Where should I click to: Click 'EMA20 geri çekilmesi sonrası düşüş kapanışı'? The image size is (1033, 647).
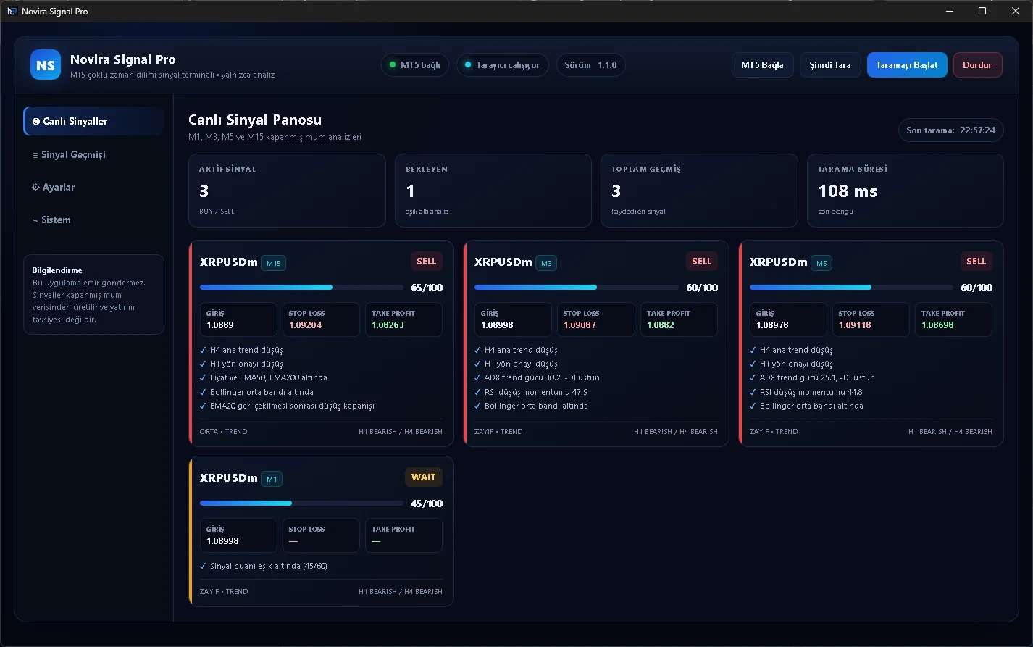292,406
